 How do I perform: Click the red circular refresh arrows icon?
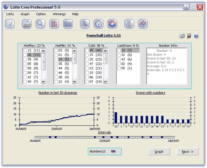[112, 24]
